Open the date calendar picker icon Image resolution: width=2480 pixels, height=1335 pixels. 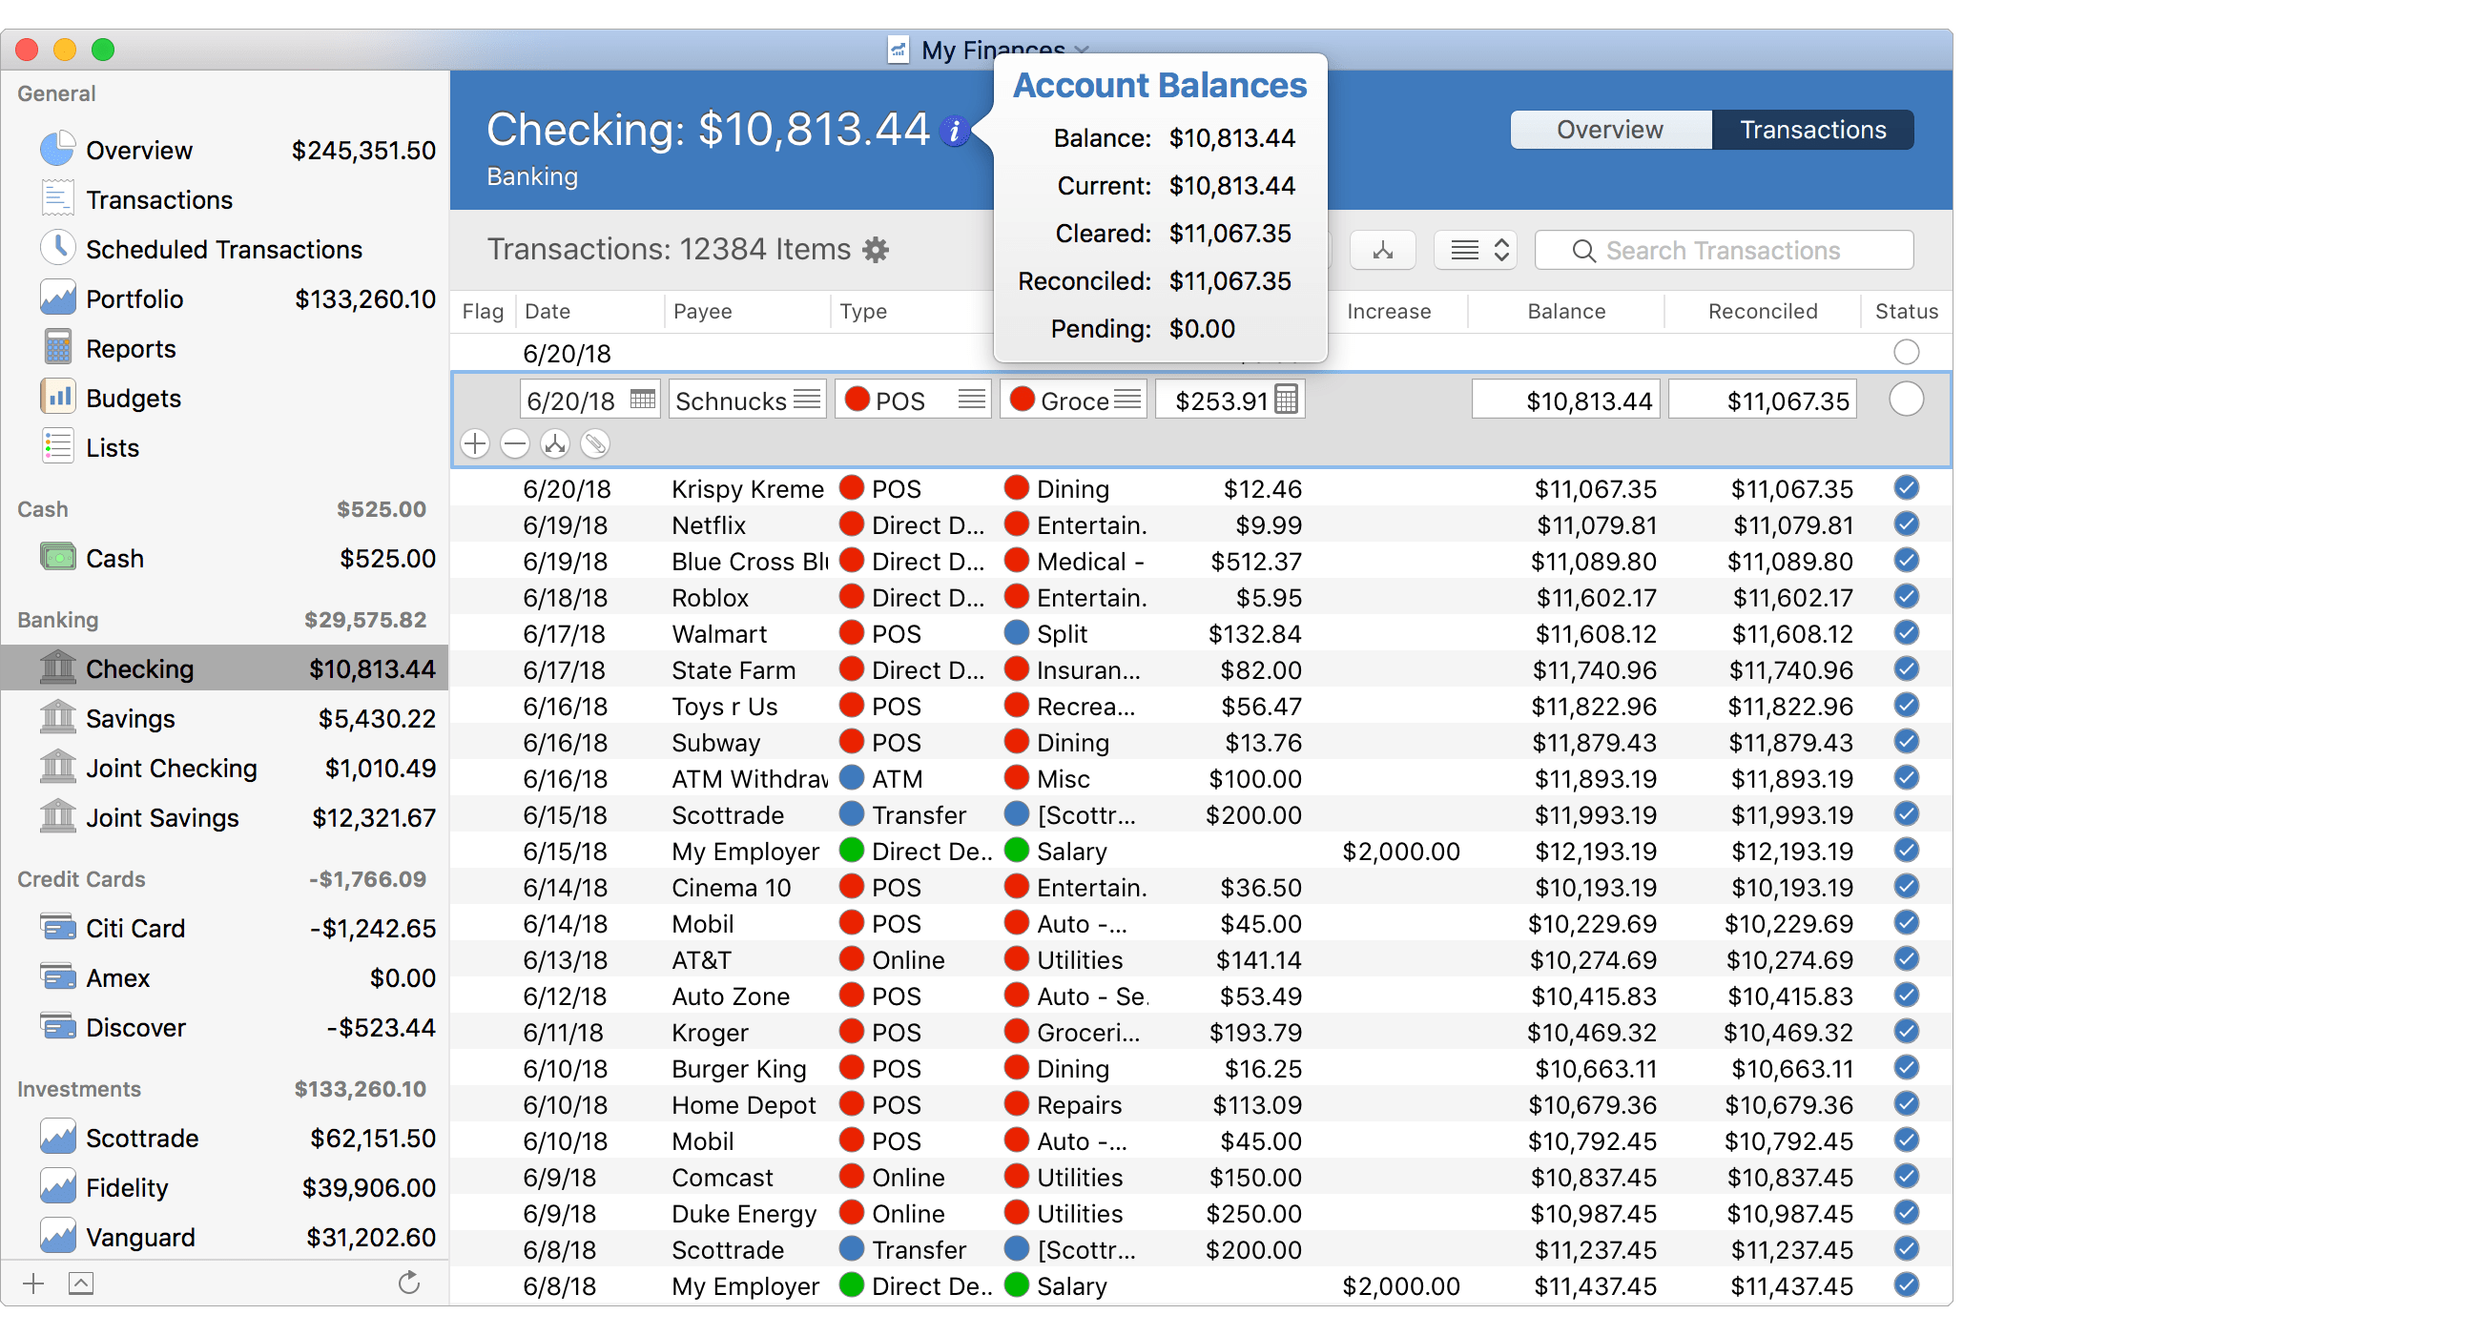click(x=642, y=400)
